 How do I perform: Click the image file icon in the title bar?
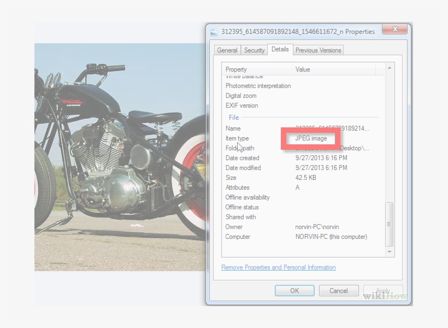(213, 31)
